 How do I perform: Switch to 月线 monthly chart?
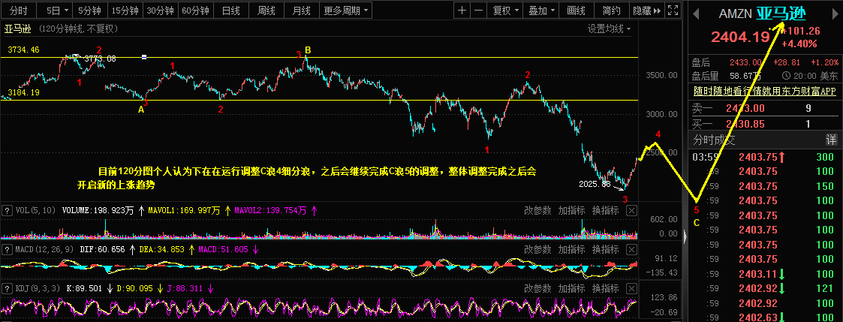pos(302,10)
